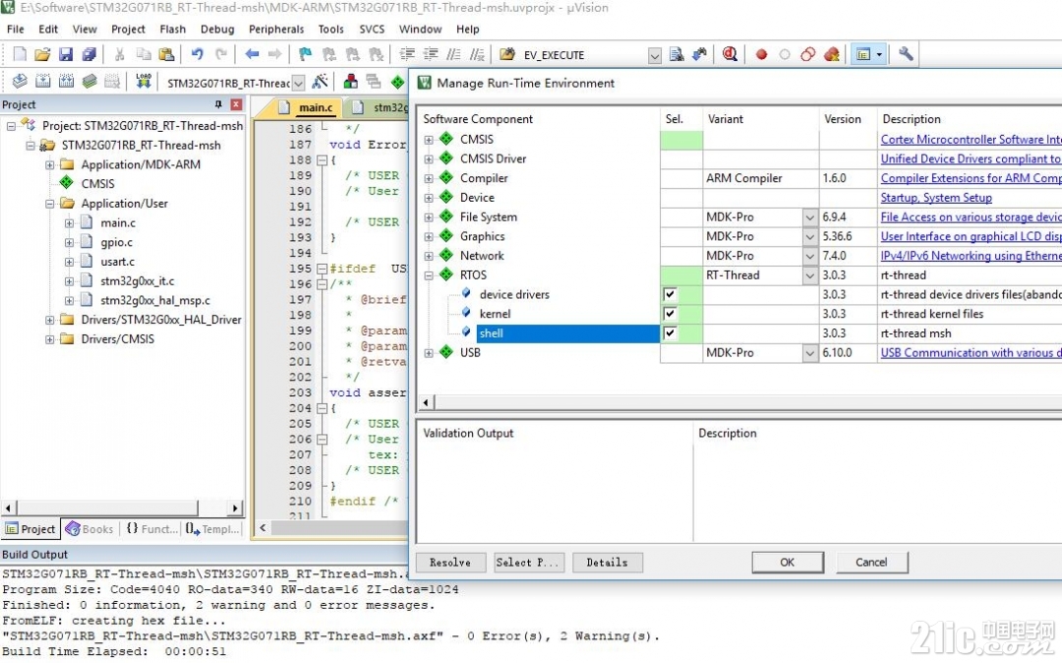The height and width of the screenshot is (663, 1062).
Task: Expand Drivers/STM32G0xx_HAL_Driver folder
Action: point(50,321)
